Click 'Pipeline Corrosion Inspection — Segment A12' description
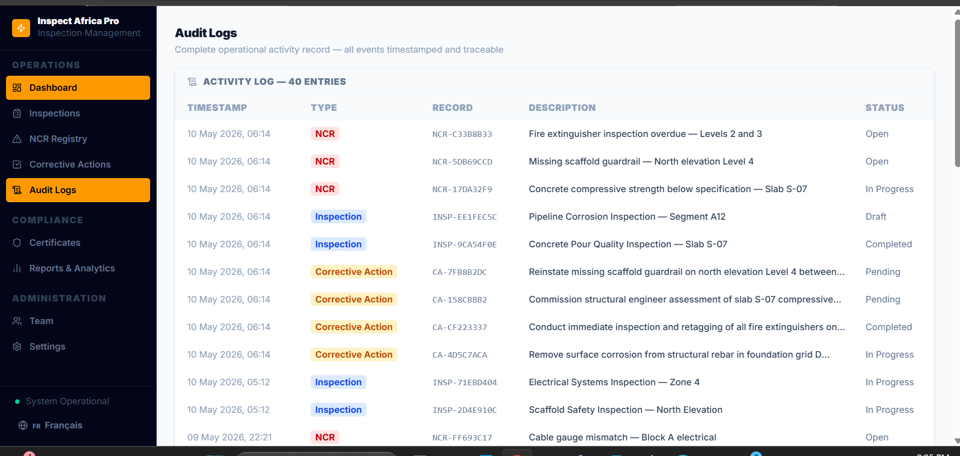Screen dimensions: 960x456 627,217
